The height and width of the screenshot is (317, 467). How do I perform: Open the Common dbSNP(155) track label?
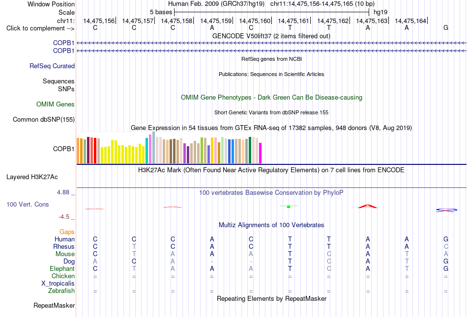point(44,120)
